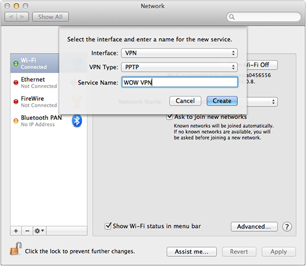Click the lock icon to prevent changes
306x266 pixels.
click(x=16, y=249)
